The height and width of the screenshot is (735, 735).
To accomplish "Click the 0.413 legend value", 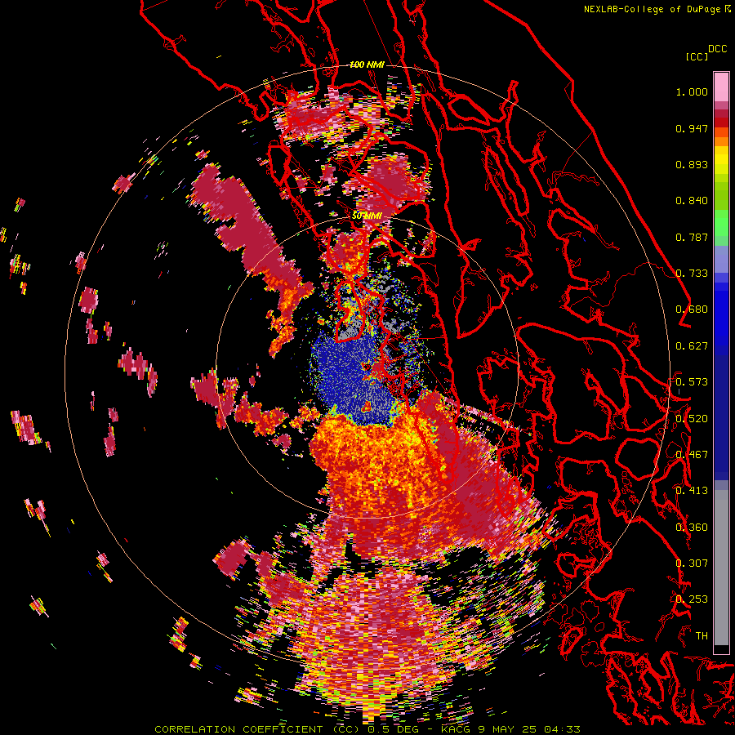I will tap(692, 491).
